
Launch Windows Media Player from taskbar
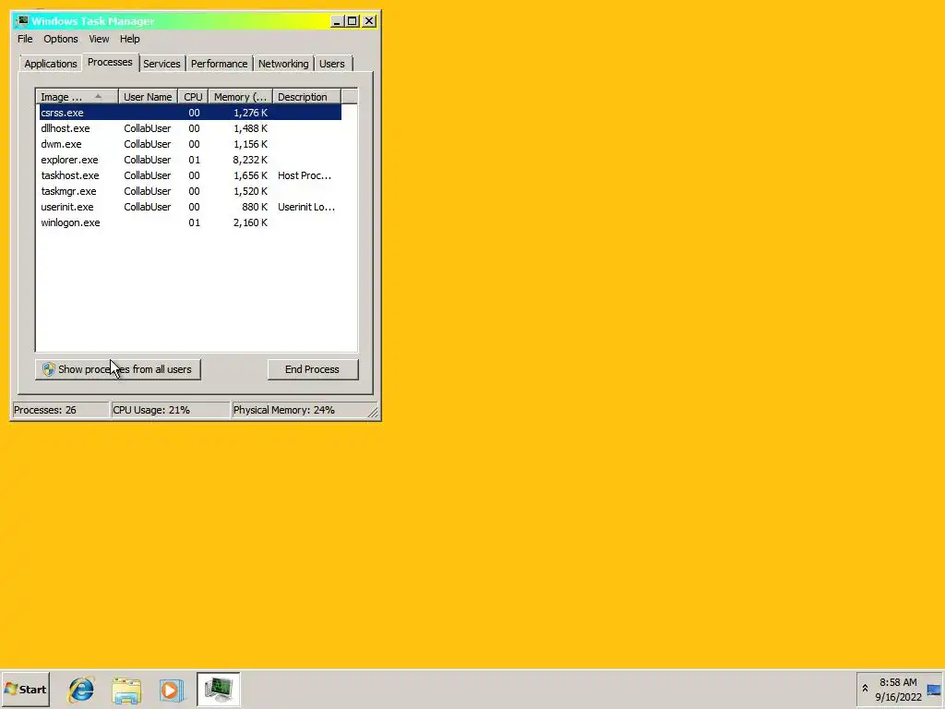coord(172,690)
